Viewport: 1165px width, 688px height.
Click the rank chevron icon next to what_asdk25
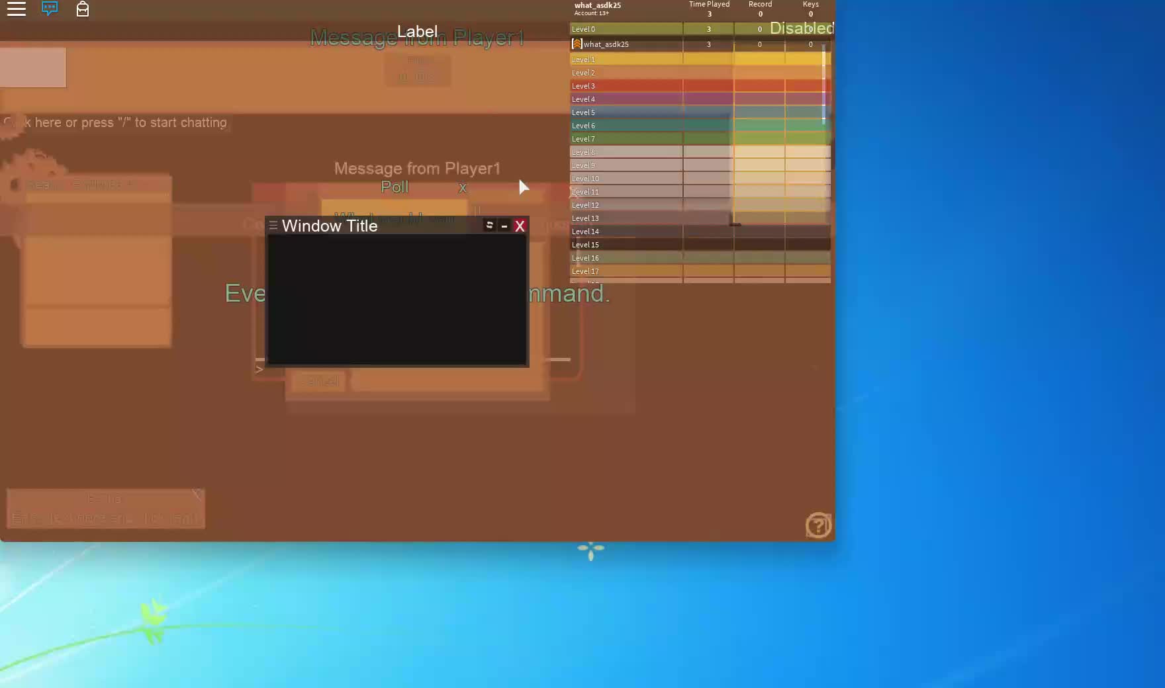click(577, 44)
